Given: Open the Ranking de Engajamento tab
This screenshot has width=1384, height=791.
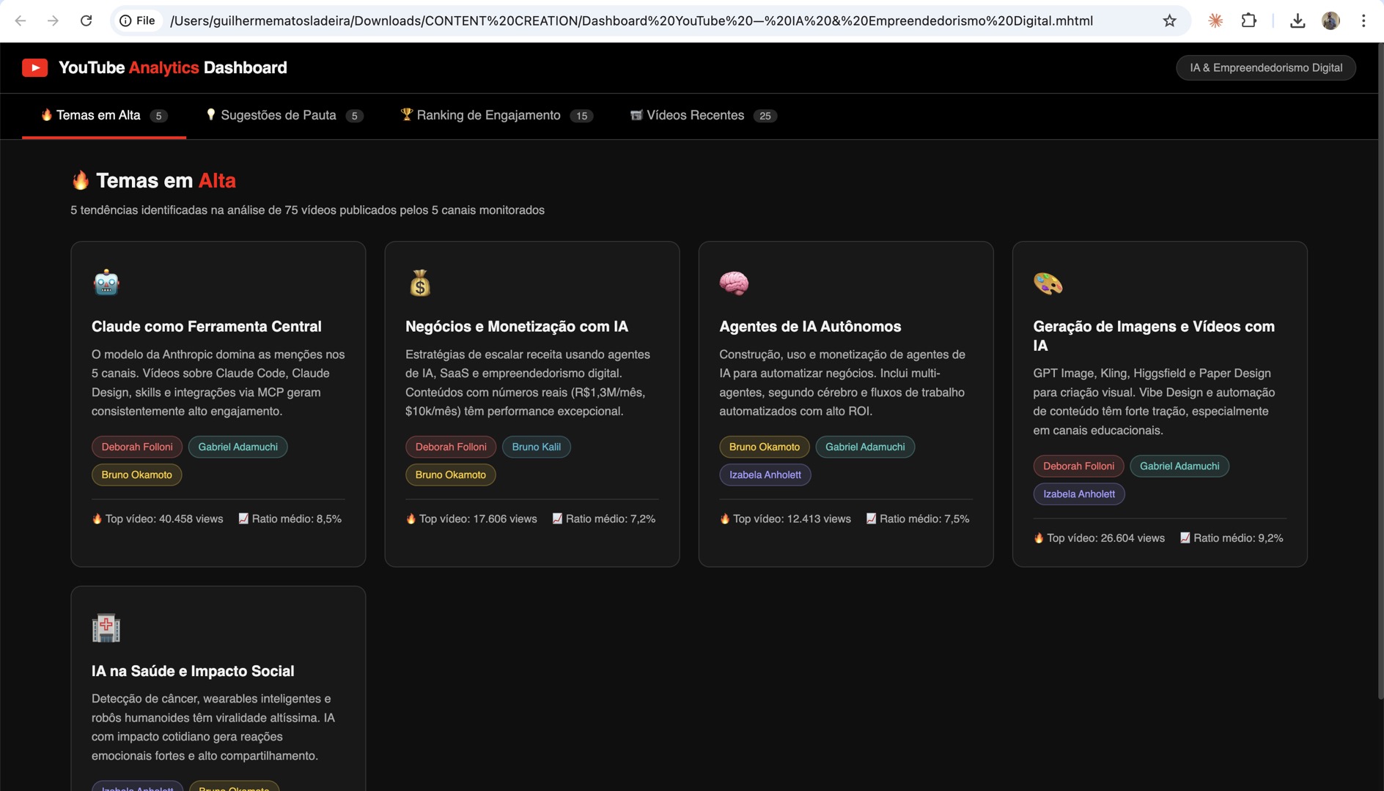Looking at the screenshot, I should click(496, 116).
